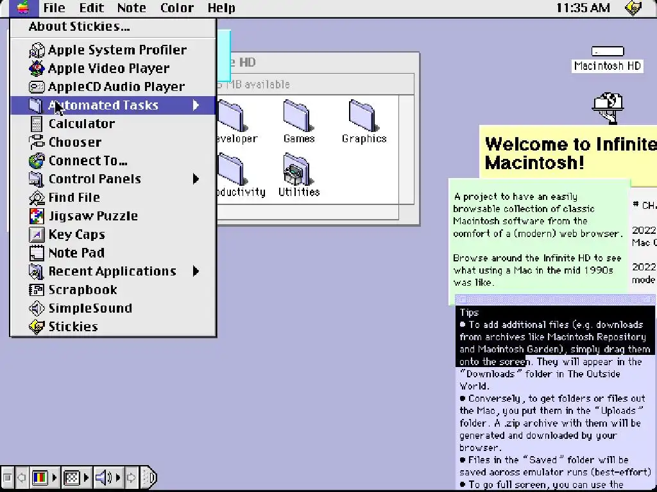Viewport: 657px width, 492px height.
Task: Open Jigsaw Puzzle
Action: (x=113, y=215)
